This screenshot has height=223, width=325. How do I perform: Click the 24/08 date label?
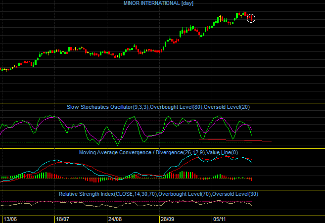[x=115, y=219]
